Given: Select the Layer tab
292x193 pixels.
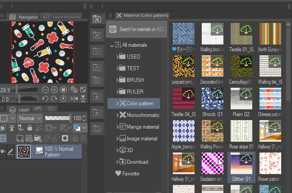Looking at the screenshot, I should tap(19, 109).
